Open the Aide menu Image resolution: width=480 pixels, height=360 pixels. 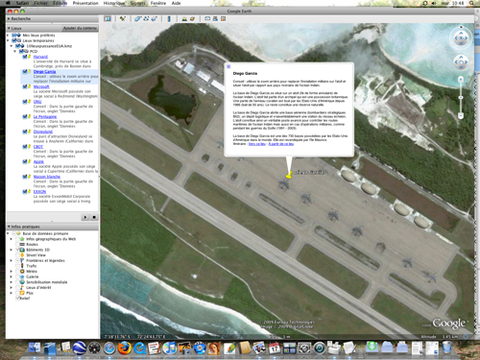pyautogui.click(x=176, y=3)
